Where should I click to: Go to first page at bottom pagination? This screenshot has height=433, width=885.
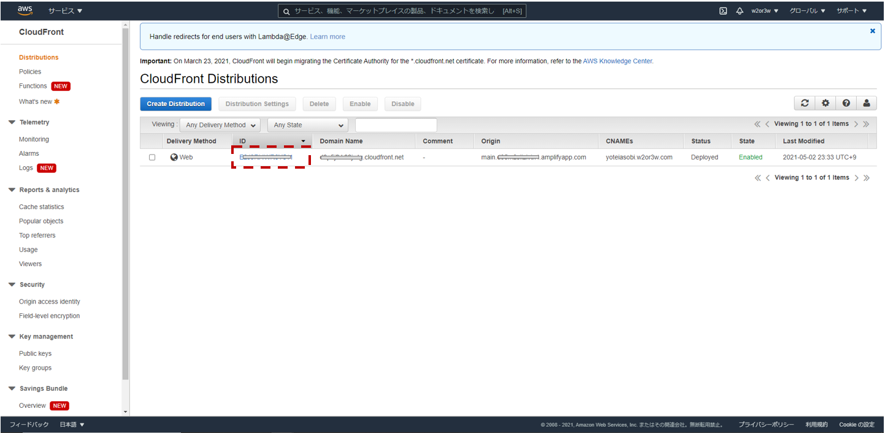point(758,178)
